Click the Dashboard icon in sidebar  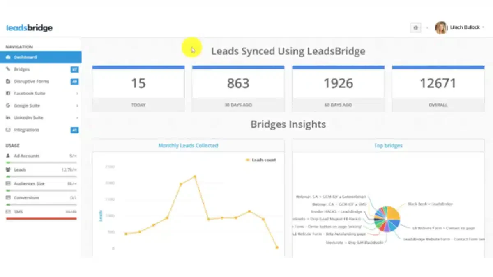[x=8, y=57]
